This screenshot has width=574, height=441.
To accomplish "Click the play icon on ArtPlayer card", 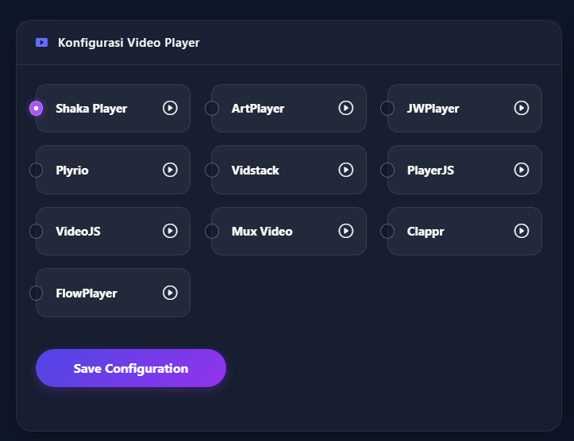I will point(346,108).
